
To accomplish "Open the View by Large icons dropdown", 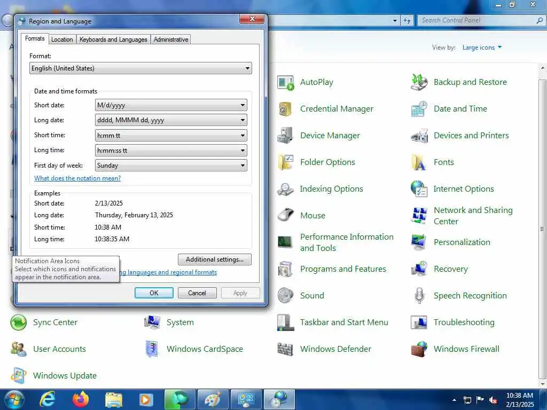I will pyautogui.click(x=482, y=48).
